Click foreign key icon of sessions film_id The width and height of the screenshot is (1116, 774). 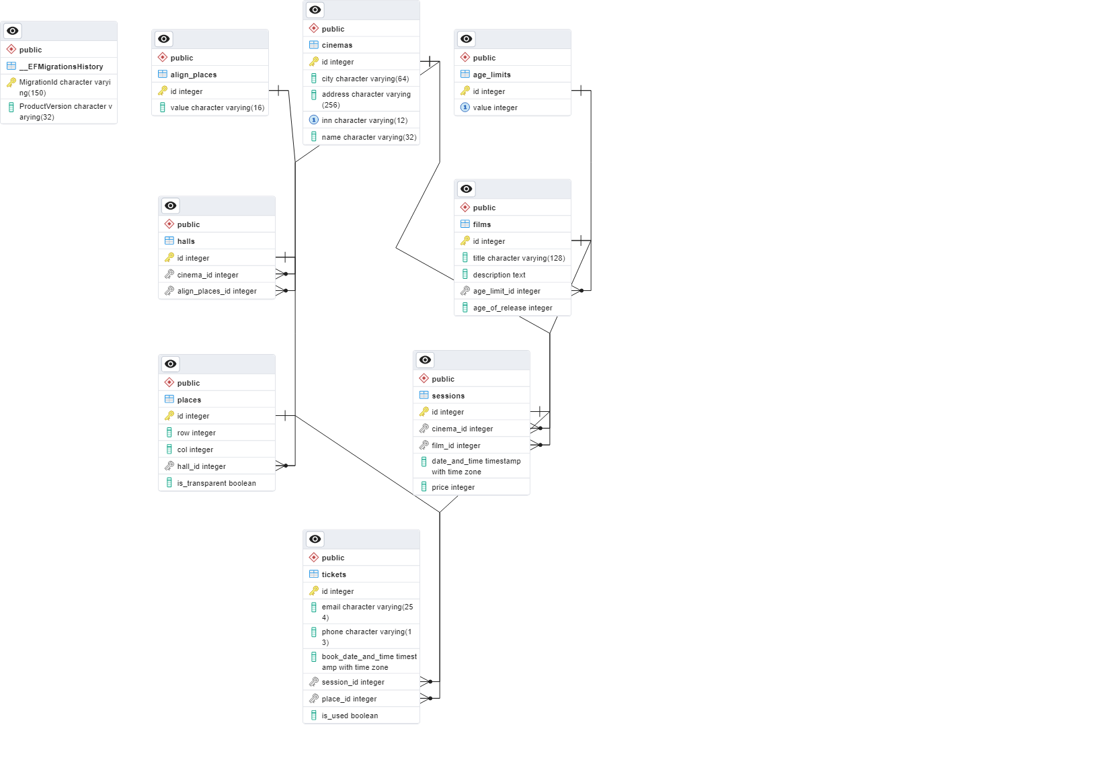pyautogui.click(x=424, y=445)
